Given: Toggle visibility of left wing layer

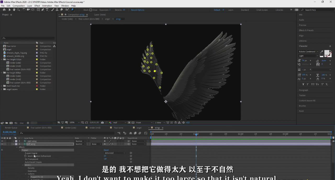Looking at the screenshot, I should (x=2, y=144).
